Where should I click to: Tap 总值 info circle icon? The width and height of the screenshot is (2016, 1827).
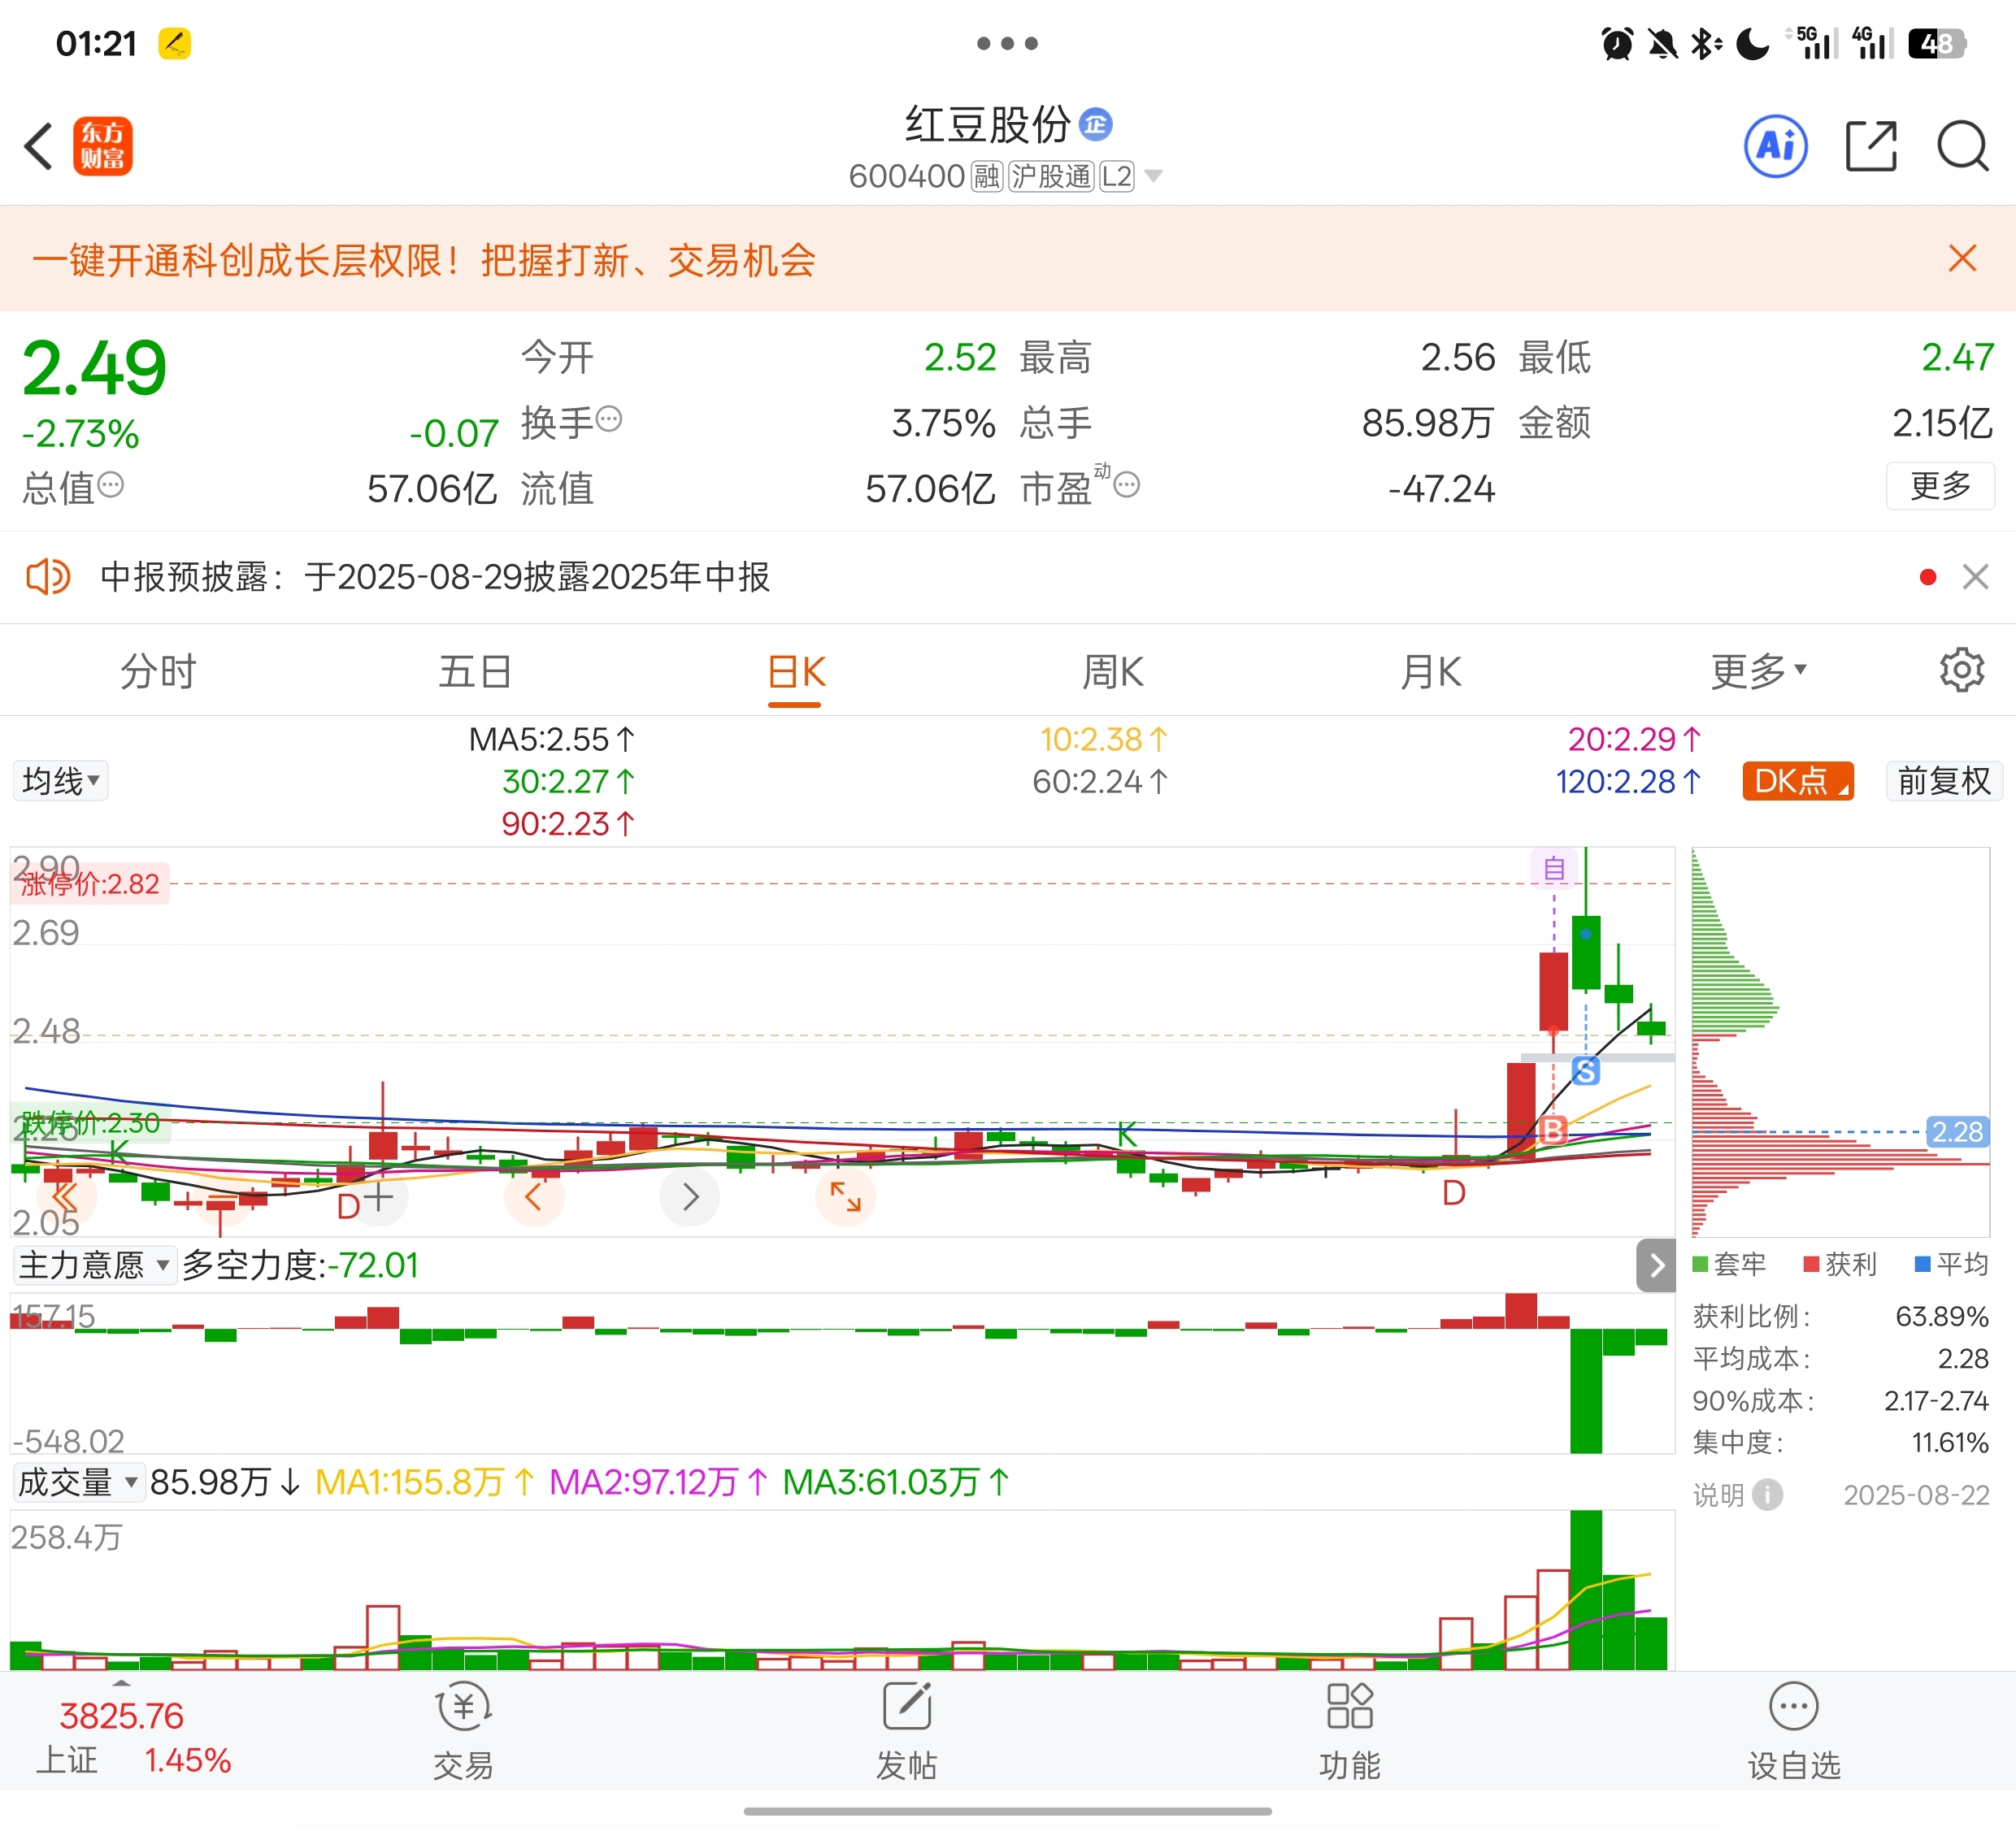tap(111, 485)
